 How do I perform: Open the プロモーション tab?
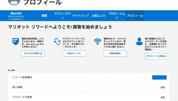(117, 16)
